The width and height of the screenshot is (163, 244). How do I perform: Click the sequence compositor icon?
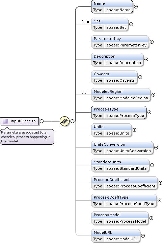click(x=64, y=121)
